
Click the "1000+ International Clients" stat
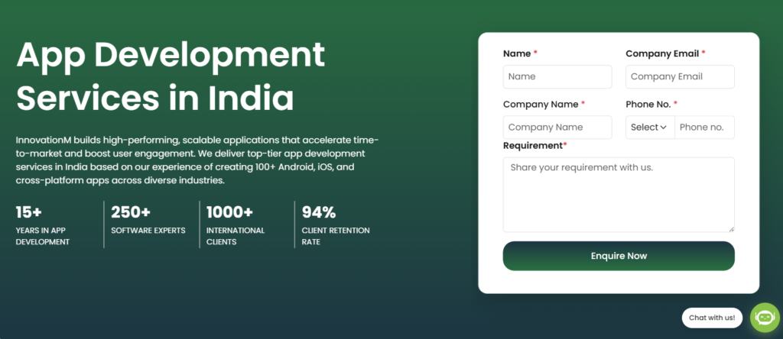click(x=236, y=225)
